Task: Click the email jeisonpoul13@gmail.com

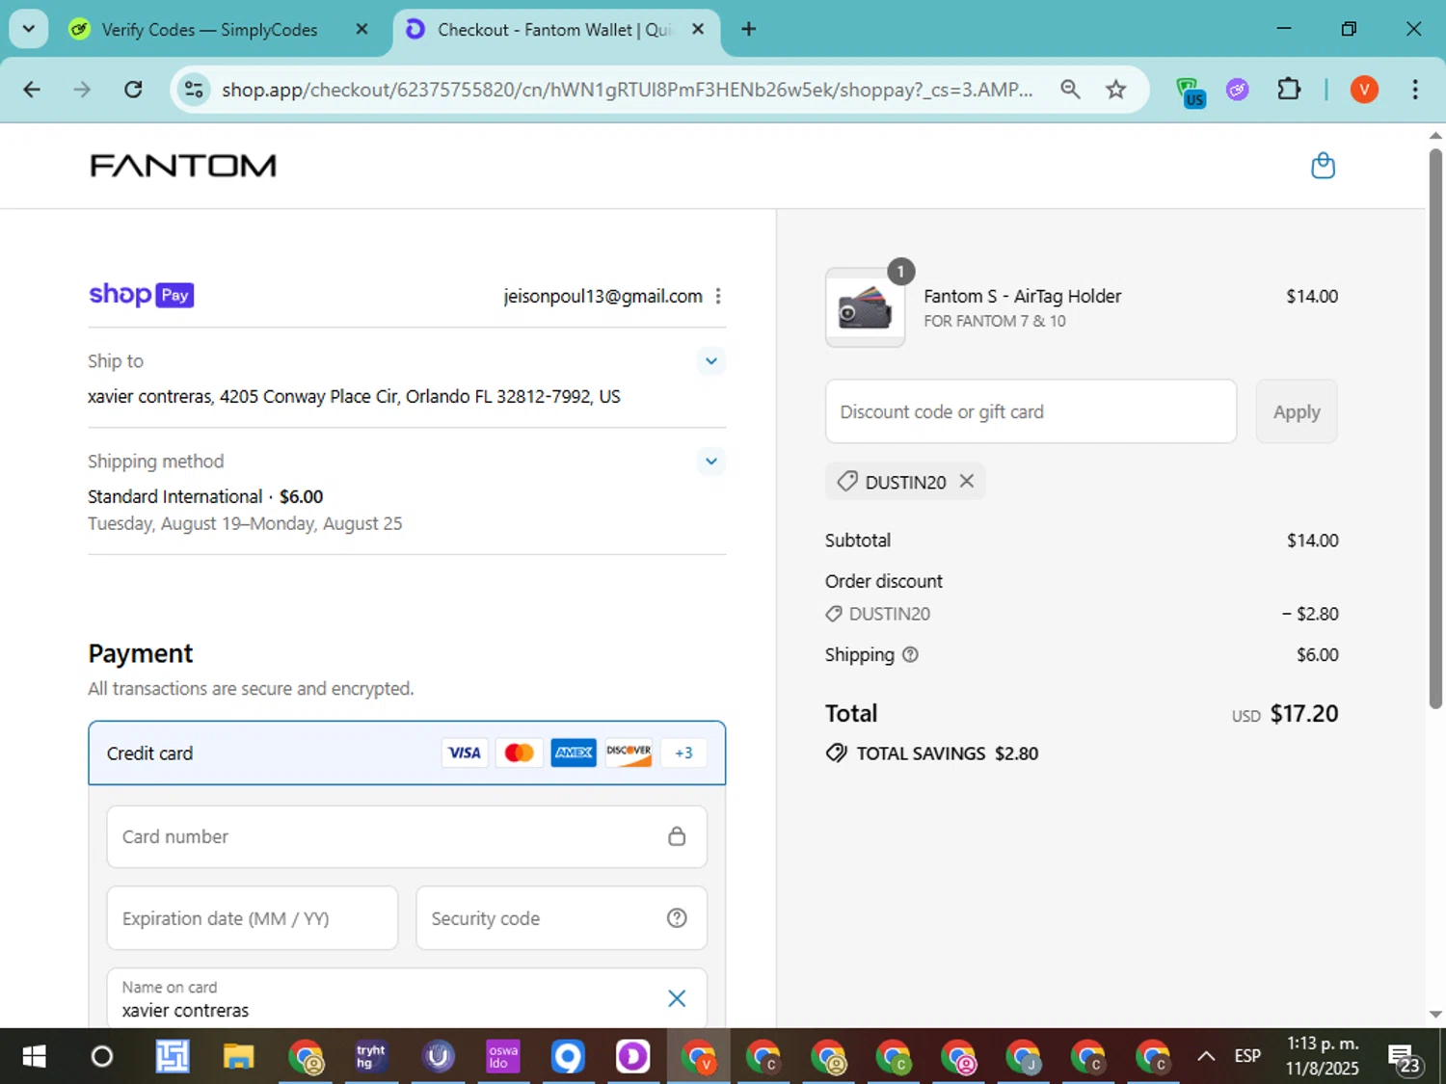Action: tap(602, 296)
